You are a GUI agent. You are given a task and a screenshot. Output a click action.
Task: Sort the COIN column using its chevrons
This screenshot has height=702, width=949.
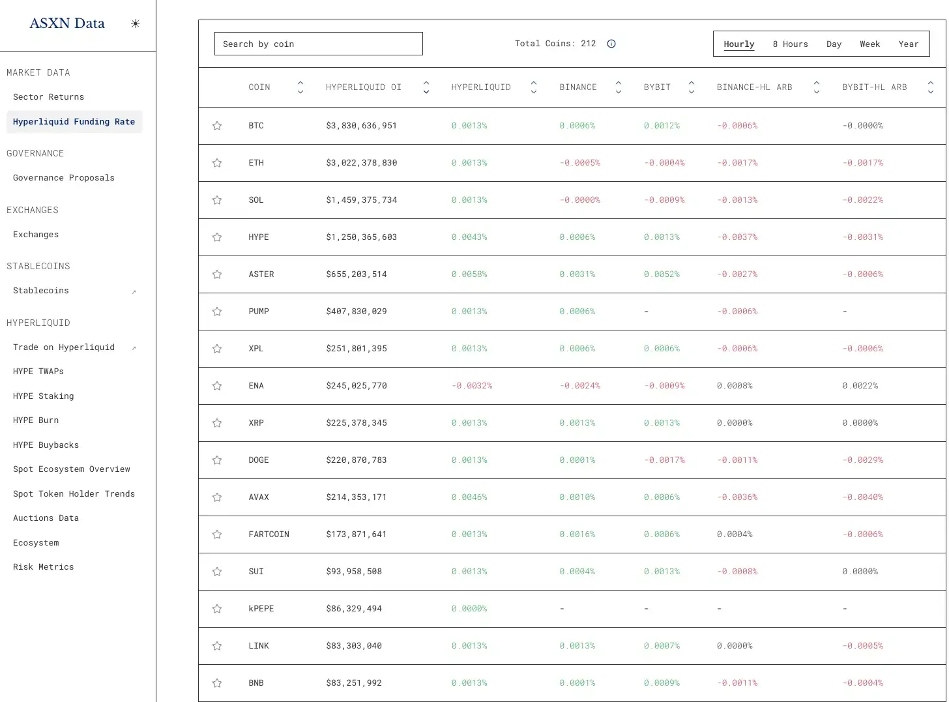point(300,87)
